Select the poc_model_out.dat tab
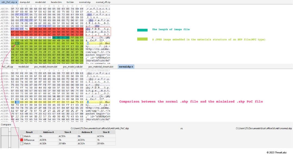 coord(73,66)
